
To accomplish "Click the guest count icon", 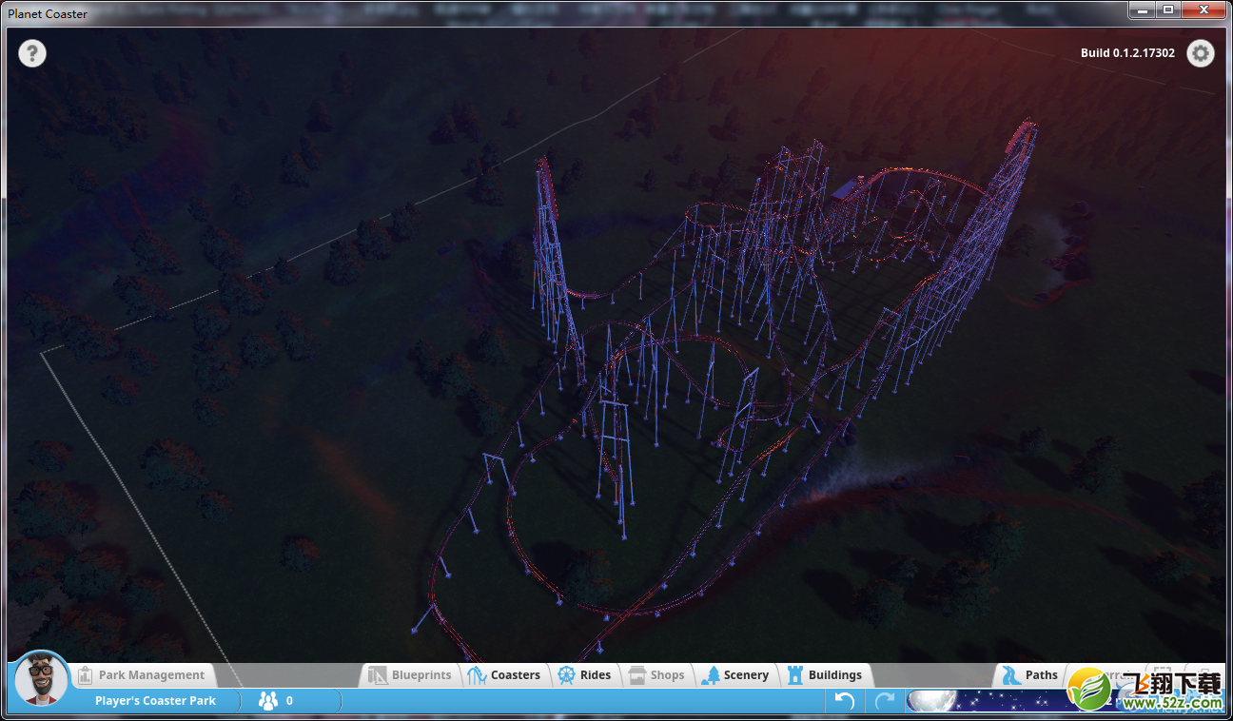I will (268, 701).
